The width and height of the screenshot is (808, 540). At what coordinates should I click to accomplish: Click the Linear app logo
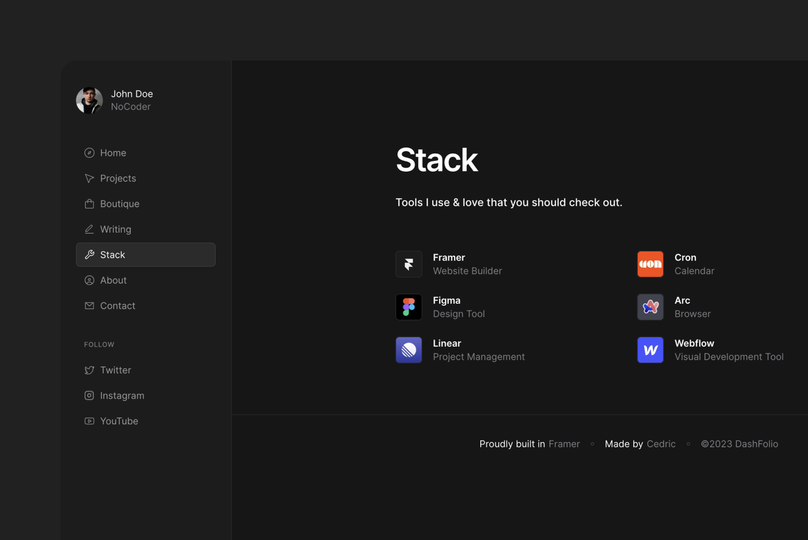tap(409, 350)
